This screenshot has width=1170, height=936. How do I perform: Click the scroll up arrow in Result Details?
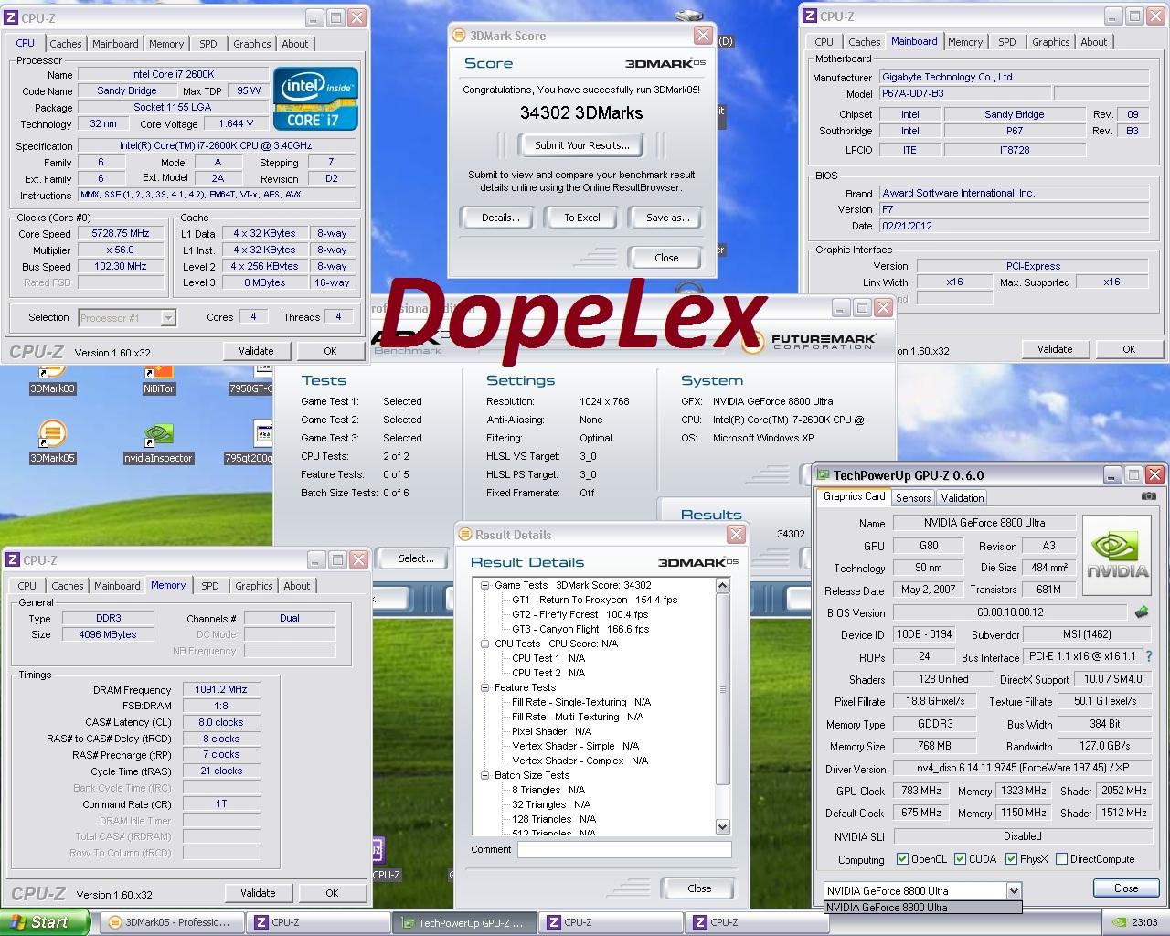(x=723, y=585)
